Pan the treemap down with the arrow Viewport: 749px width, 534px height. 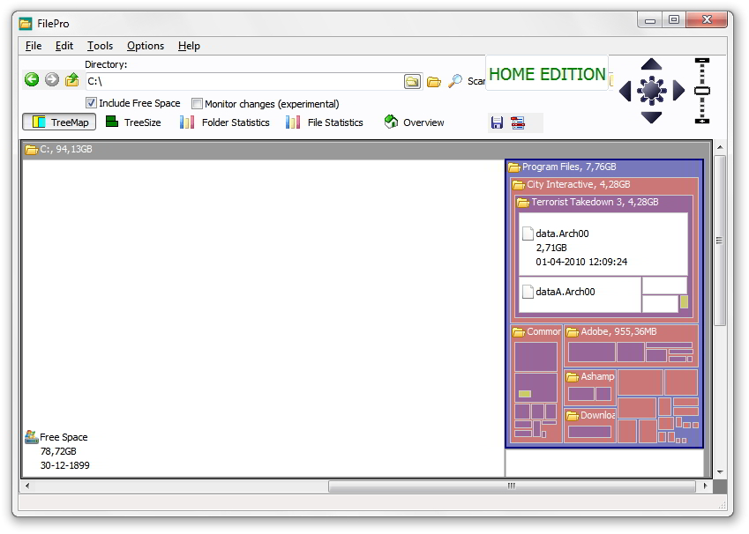[651, 117]
